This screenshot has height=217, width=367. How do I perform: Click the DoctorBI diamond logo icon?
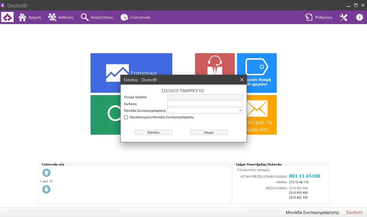tap(7, 17)
